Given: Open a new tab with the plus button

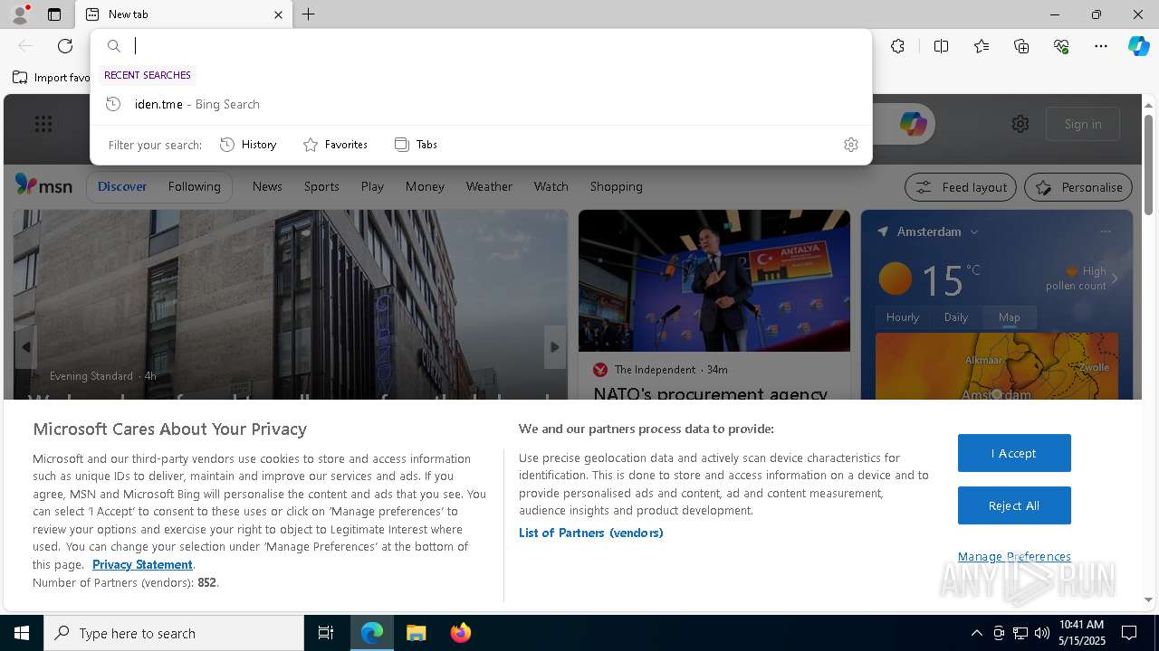Looking at the screenshot, I should pyautogui.click(x=309, y=14).
